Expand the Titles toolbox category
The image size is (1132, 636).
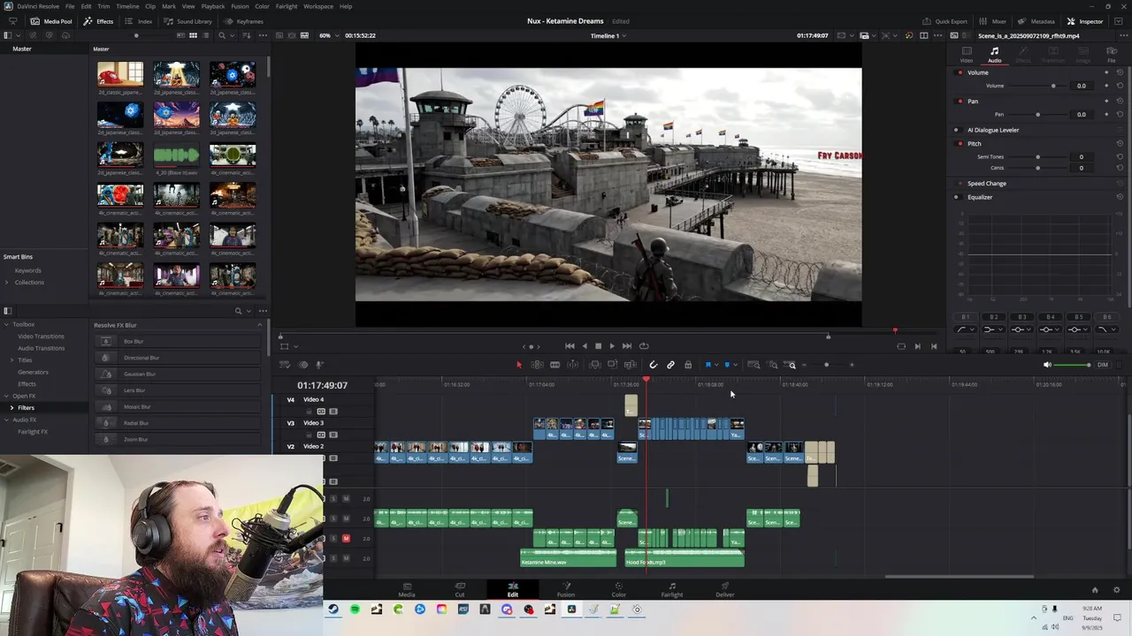[11, 360]
